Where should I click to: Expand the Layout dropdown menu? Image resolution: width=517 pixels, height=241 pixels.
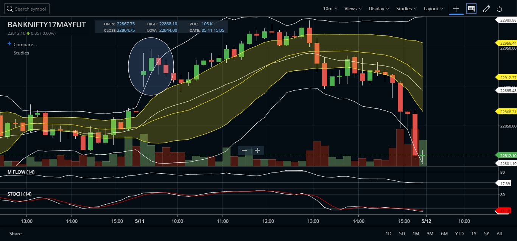433,9
